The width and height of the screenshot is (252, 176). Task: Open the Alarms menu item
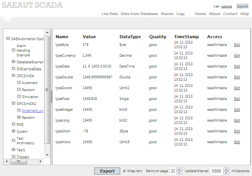[x=167, y=14]
